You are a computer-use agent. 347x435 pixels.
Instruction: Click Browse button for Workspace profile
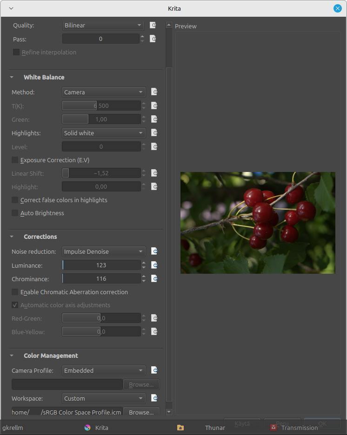[141, 412]
